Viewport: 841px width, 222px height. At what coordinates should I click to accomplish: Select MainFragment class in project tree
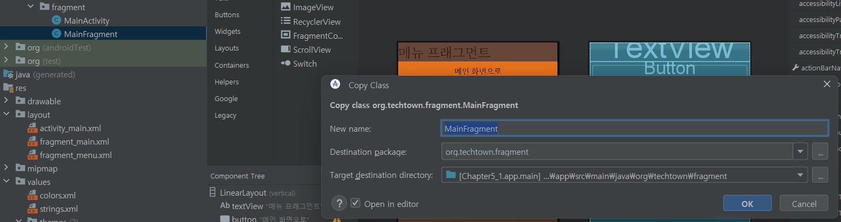click(x=90, y=34)
